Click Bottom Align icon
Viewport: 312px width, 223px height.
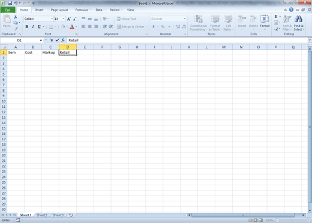tap(96, 19)
